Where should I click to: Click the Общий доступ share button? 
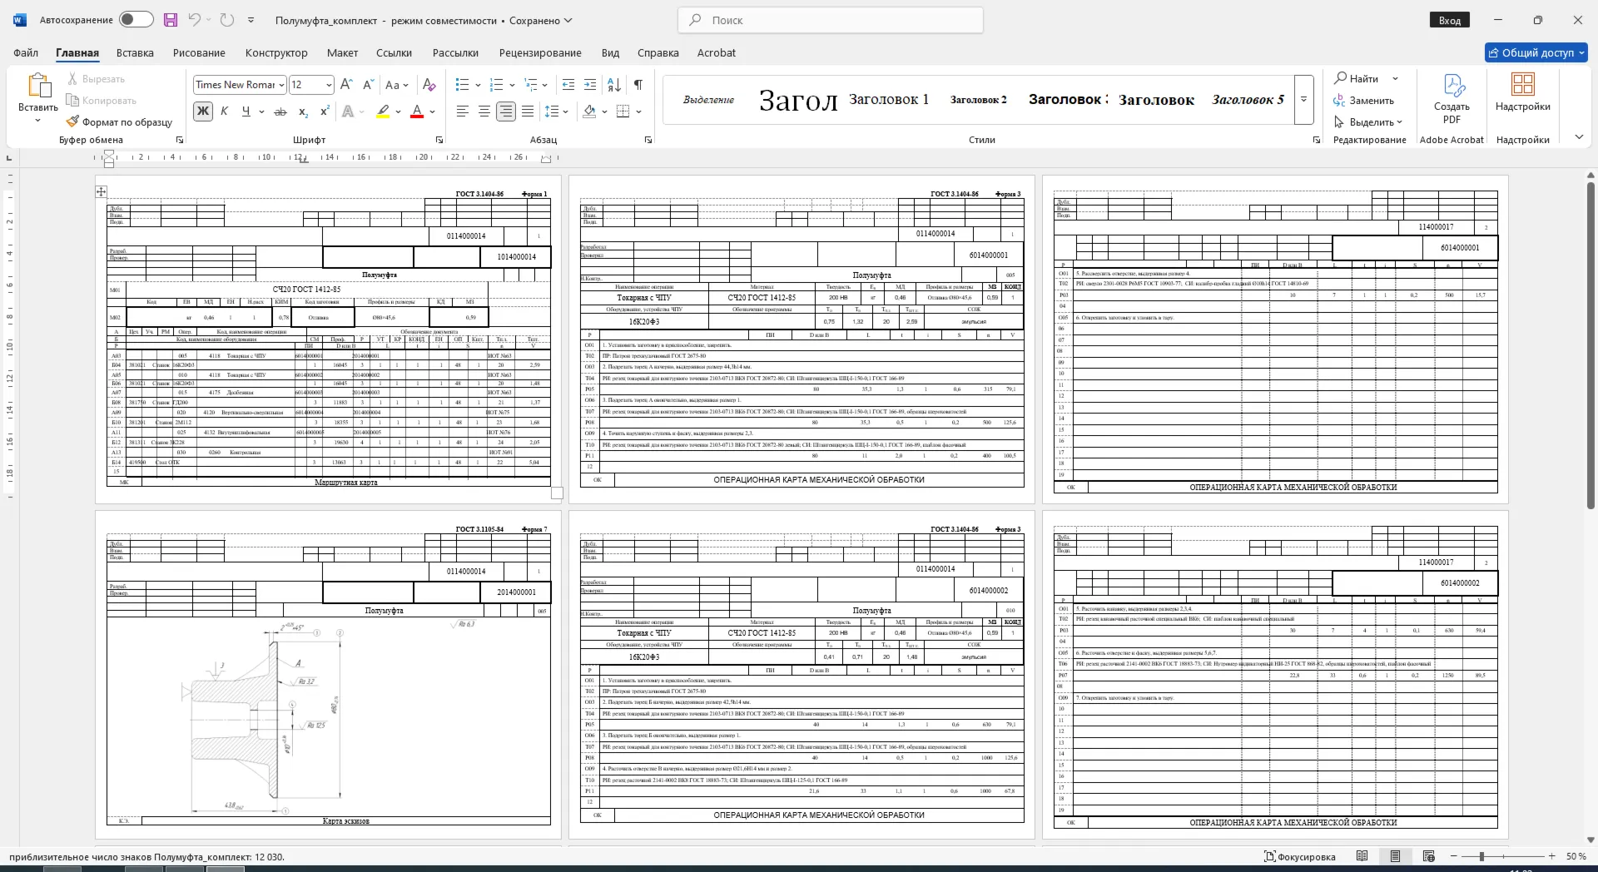(1536, 52)
